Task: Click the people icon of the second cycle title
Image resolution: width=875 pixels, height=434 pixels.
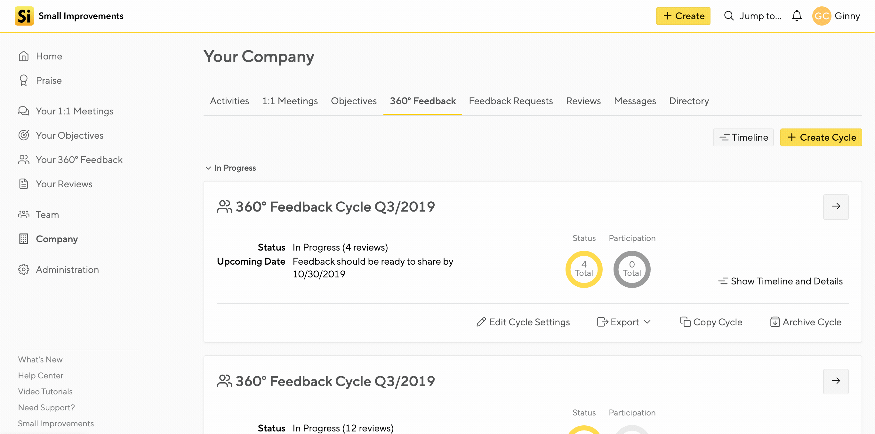Action: pyautogui.click(x=224, y=382)
